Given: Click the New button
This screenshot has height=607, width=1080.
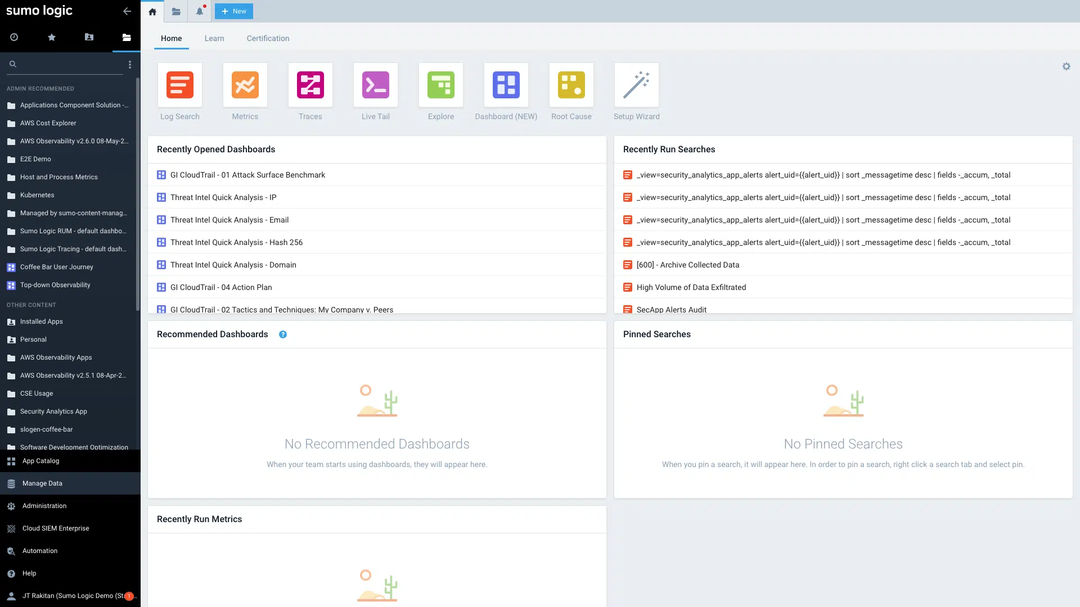Looking at the screenshot, I should pos(234,11).
